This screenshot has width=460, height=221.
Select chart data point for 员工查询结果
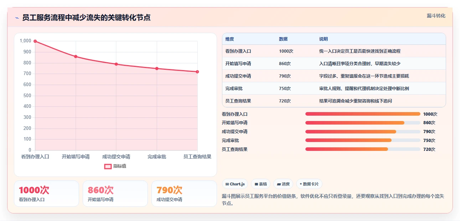tap(197, 72)
